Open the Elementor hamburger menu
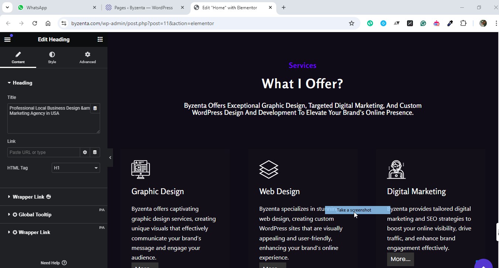Image resolution: width=499 pixels, height=268 pixels. point(7,39)
